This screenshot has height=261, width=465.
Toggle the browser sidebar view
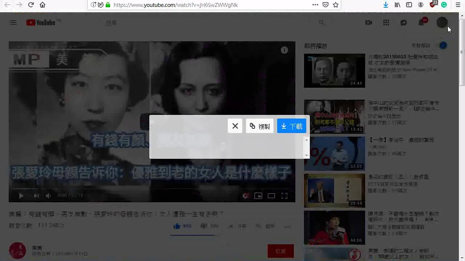(409, 5)
